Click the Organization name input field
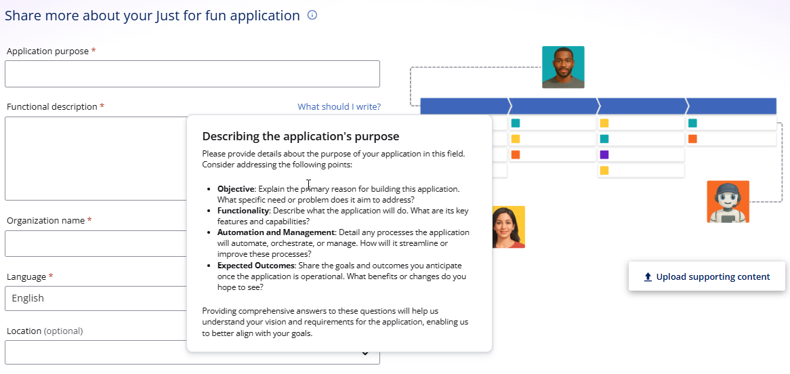Screen dimensions: 790x374 point(96,243)
